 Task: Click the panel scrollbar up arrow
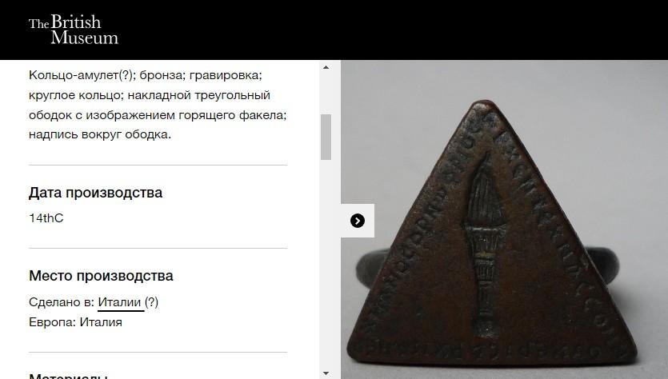click(x=326, y=67)
